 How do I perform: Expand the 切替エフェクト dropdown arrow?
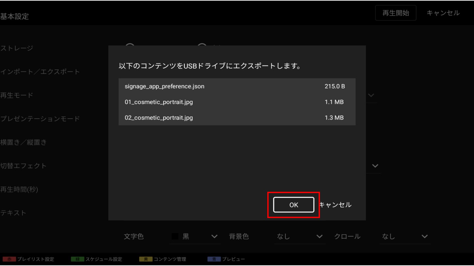point(375,166)
